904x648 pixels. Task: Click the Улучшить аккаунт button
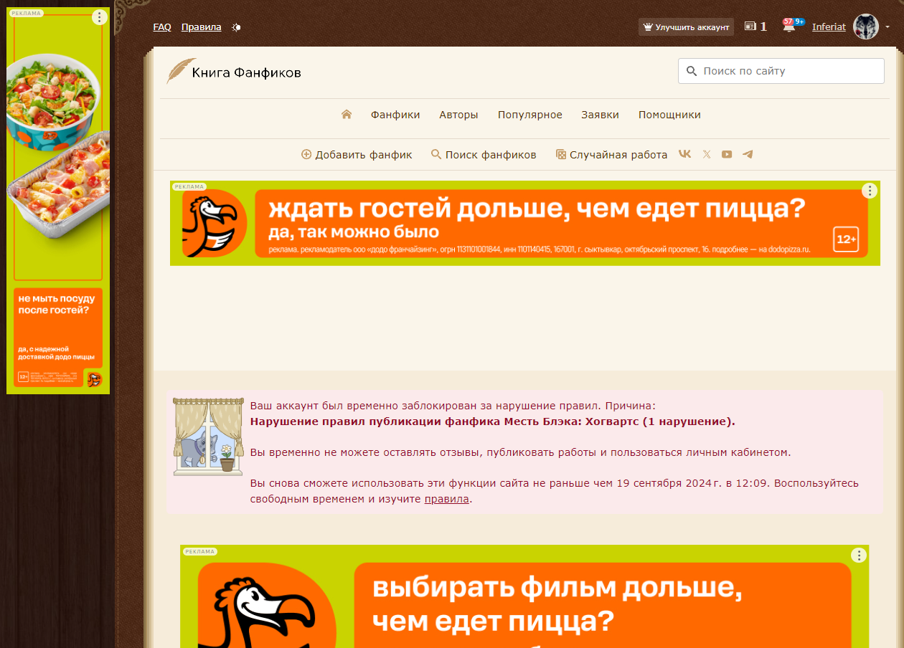[686, 27]
